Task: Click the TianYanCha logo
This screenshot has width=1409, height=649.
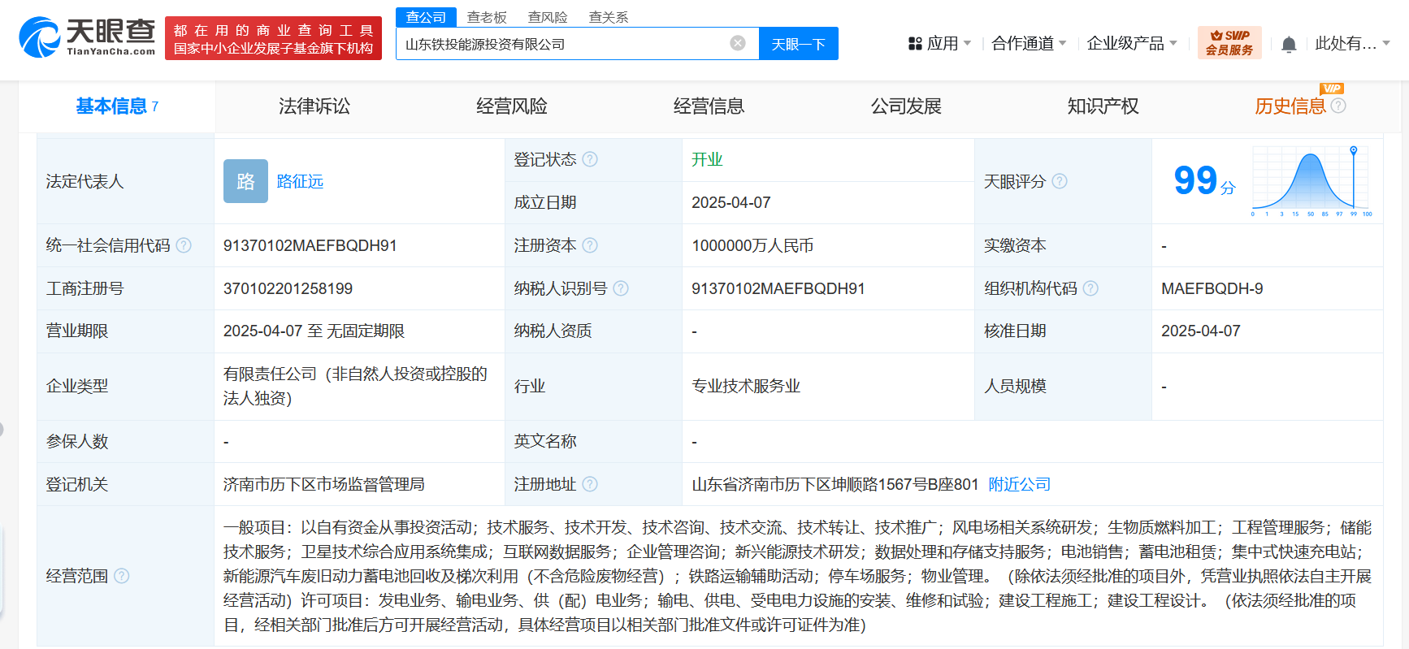Action: [x=87, y=37]
